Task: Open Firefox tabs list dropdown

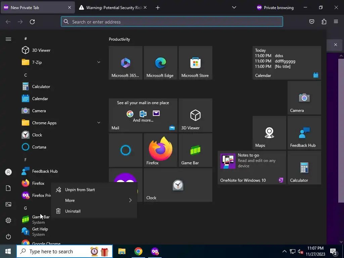Action: pyautogui.click(x=234, y=7)
